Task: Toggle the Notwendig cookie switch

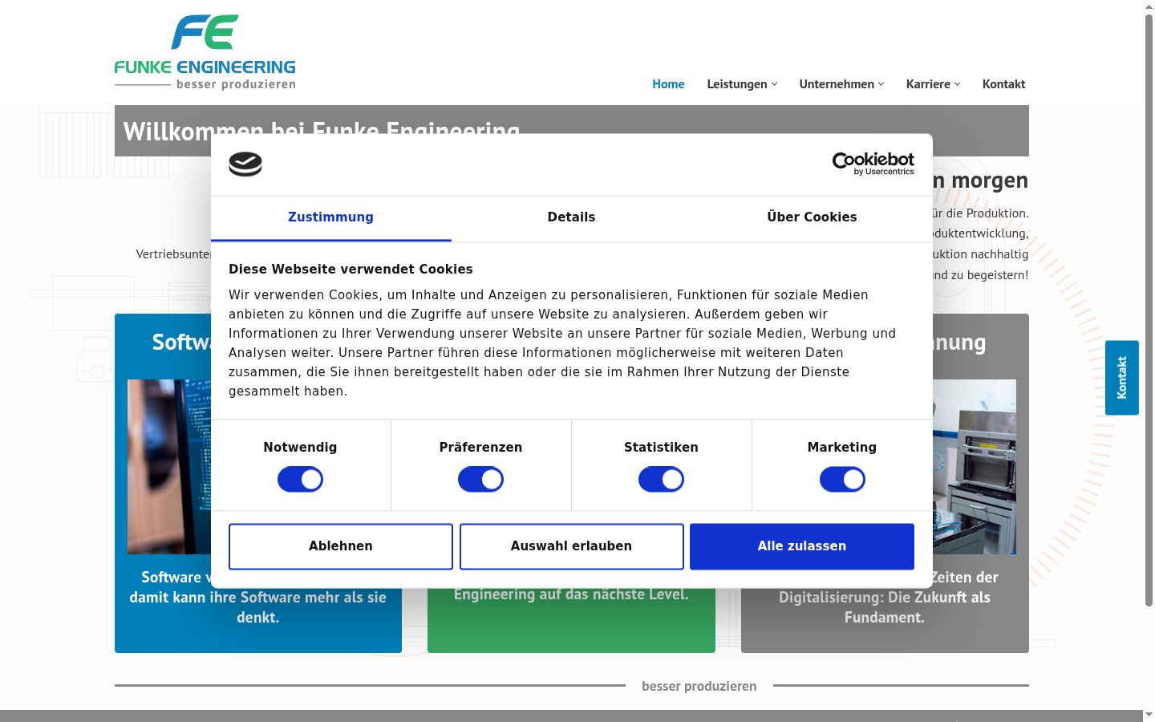Action: 300,480
